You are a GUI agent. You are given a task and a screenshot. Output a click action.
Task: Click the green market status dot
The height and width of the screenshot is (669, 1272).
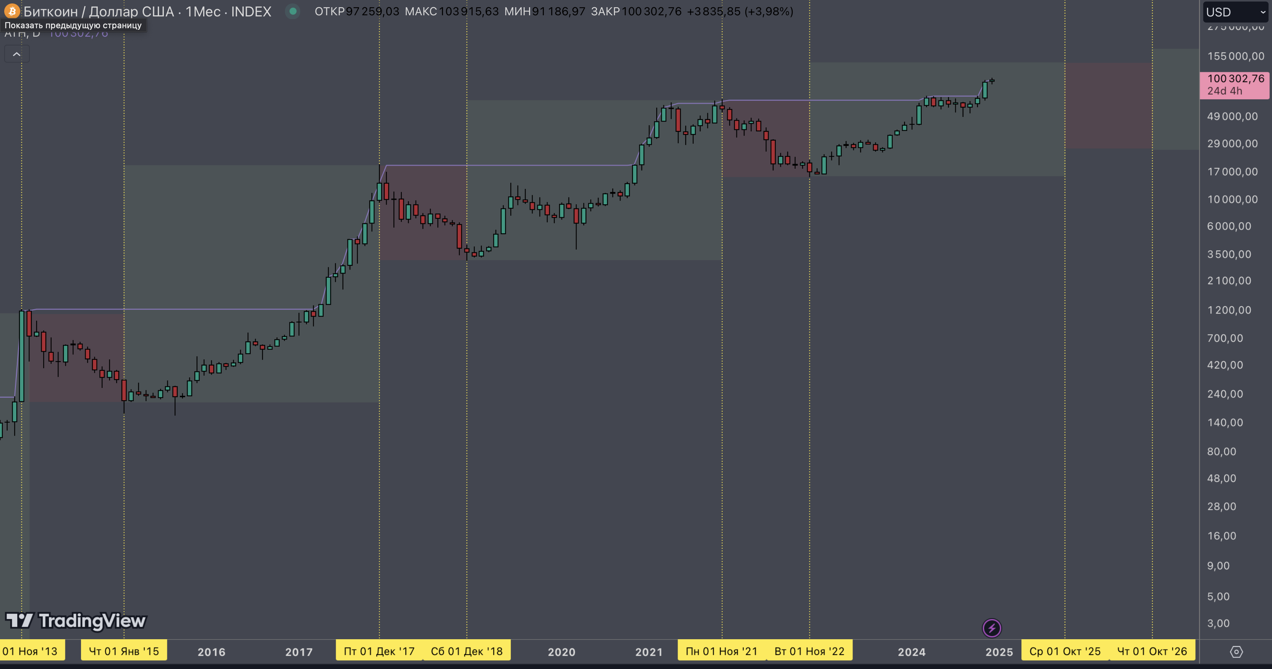coord(293,11)
